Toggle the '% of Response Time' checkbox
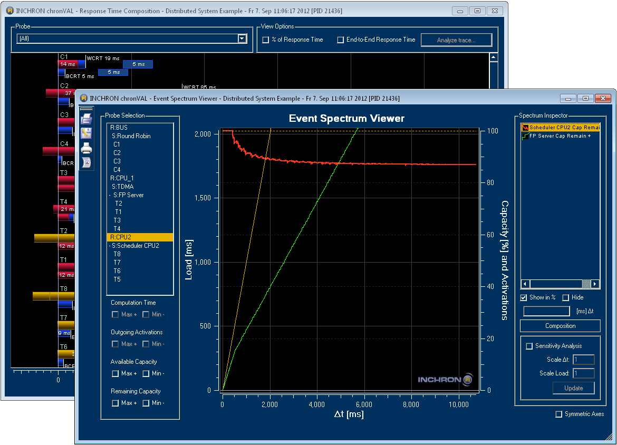 click(x=266, y=40)
